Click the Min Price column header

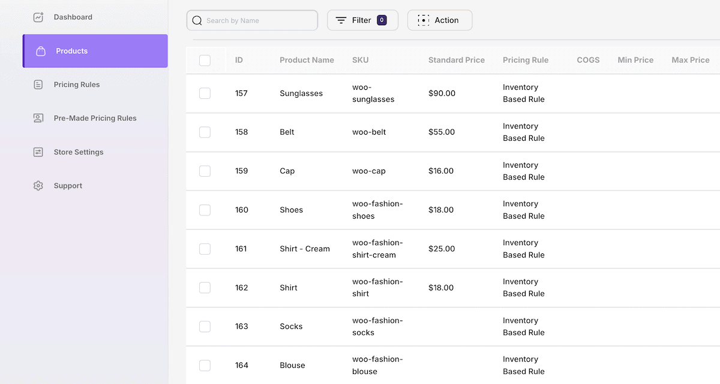pos(635,60)
